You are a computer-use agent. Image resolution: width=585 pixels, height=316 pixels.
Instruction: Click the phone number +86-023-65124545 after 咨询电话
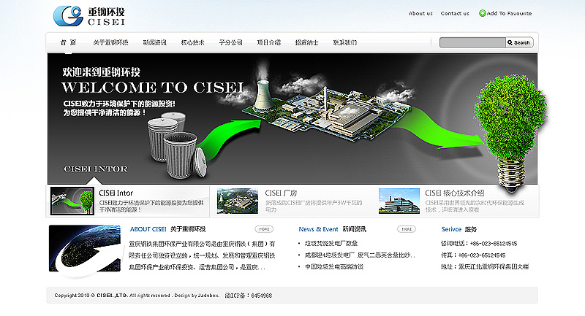coord(494,244)
